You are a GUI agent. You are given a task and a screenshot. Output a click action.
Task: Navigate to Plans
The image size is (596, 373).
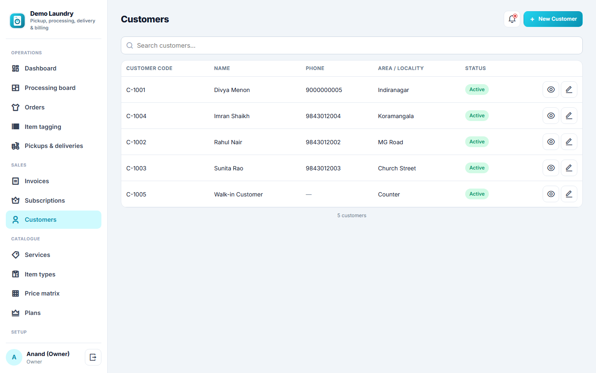[x=53, y=313]
